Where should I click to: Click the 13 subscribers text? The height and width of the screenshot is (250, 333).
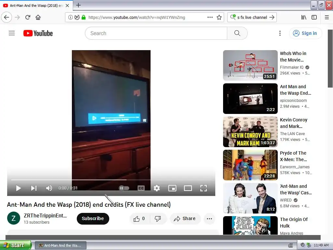tap(36, 222)
